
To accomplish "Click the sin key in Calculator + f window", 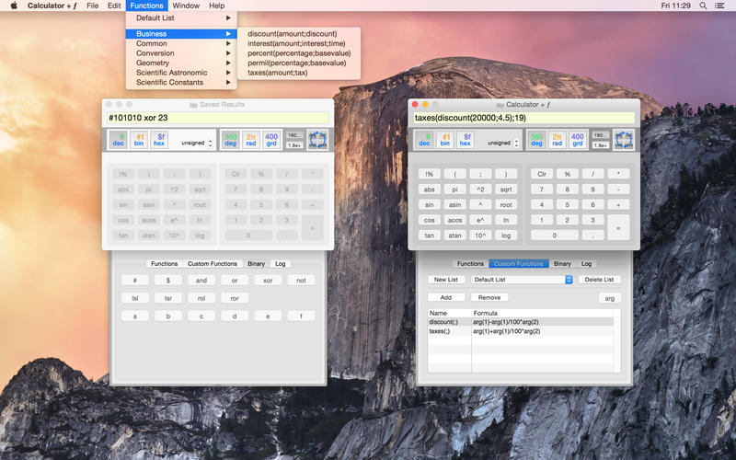I will pyautogui.click(x=429, y=204).
